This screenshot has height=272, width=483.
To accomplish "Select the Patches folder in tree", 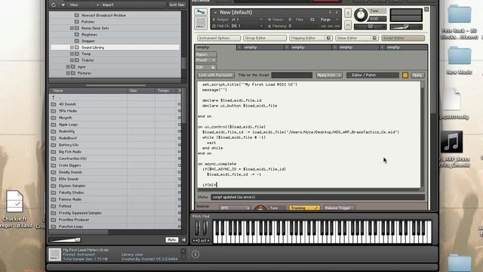I will pos(88,22).
